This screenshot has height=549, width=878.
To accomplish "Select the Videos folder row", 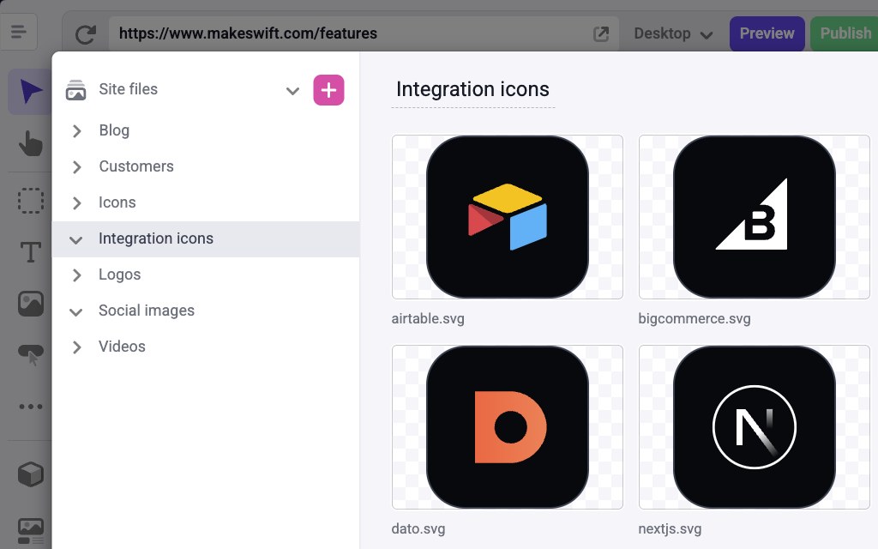I will tap(206, 347).
